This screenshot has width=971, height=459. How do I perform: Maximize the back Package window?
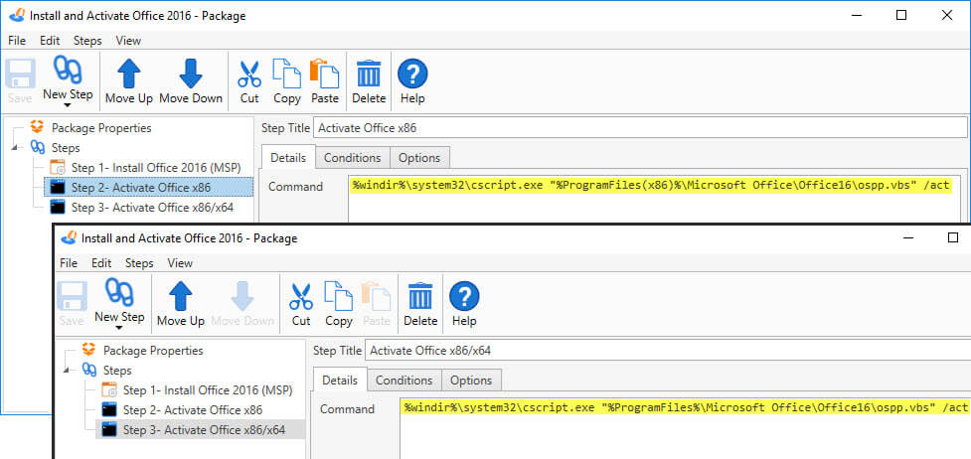(901, 16)
